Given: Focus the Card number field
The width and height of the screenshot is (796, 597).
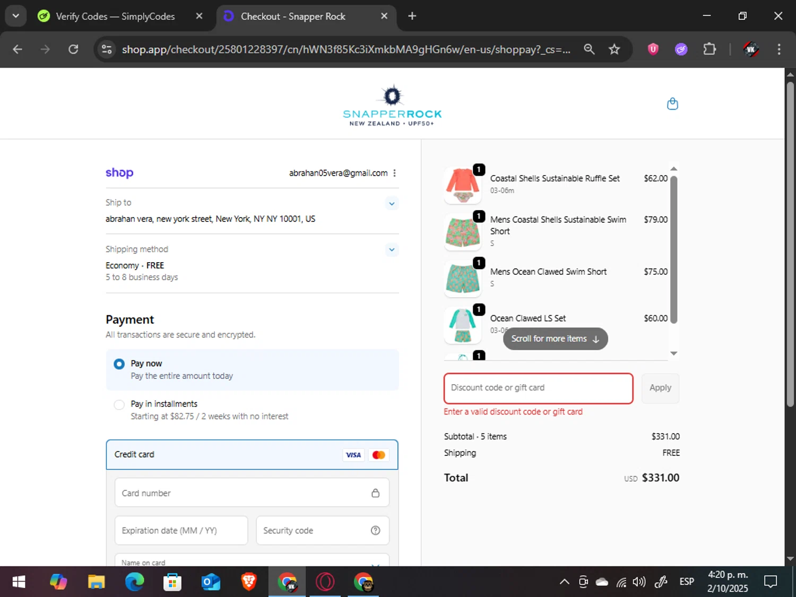Looking at the screenshot, I should [252, 493].
